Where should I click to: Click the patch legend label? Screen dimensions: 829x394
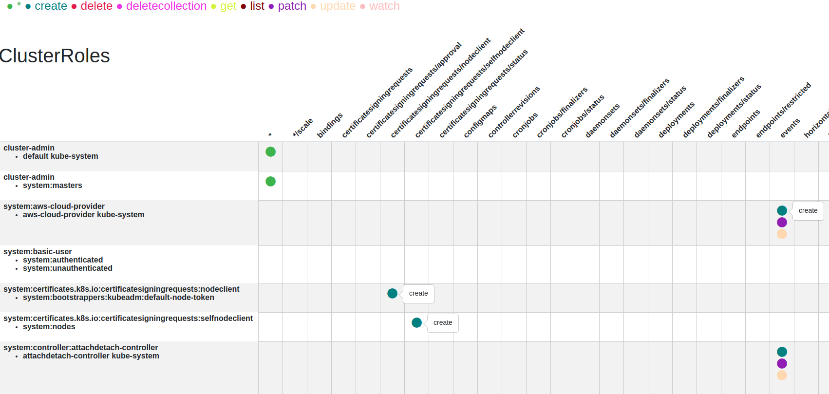[292, 6]
